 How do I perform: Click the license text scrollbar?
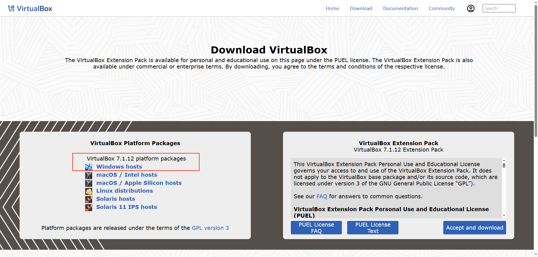pos(504,166)
